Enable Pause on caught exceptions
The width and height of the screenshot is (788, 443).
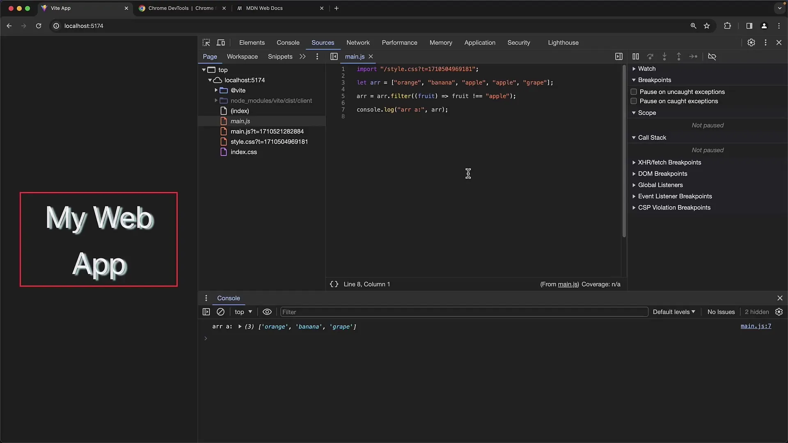point(634,101)
